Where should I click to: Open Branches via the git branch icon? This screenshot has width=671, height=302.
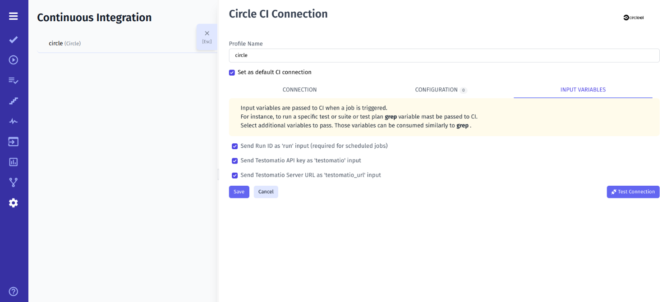point(14,182)
